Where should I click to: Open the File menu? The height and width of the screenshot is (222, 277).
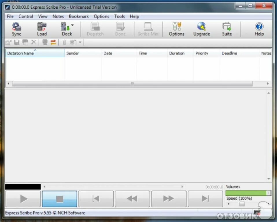click(x=10, y=16)
